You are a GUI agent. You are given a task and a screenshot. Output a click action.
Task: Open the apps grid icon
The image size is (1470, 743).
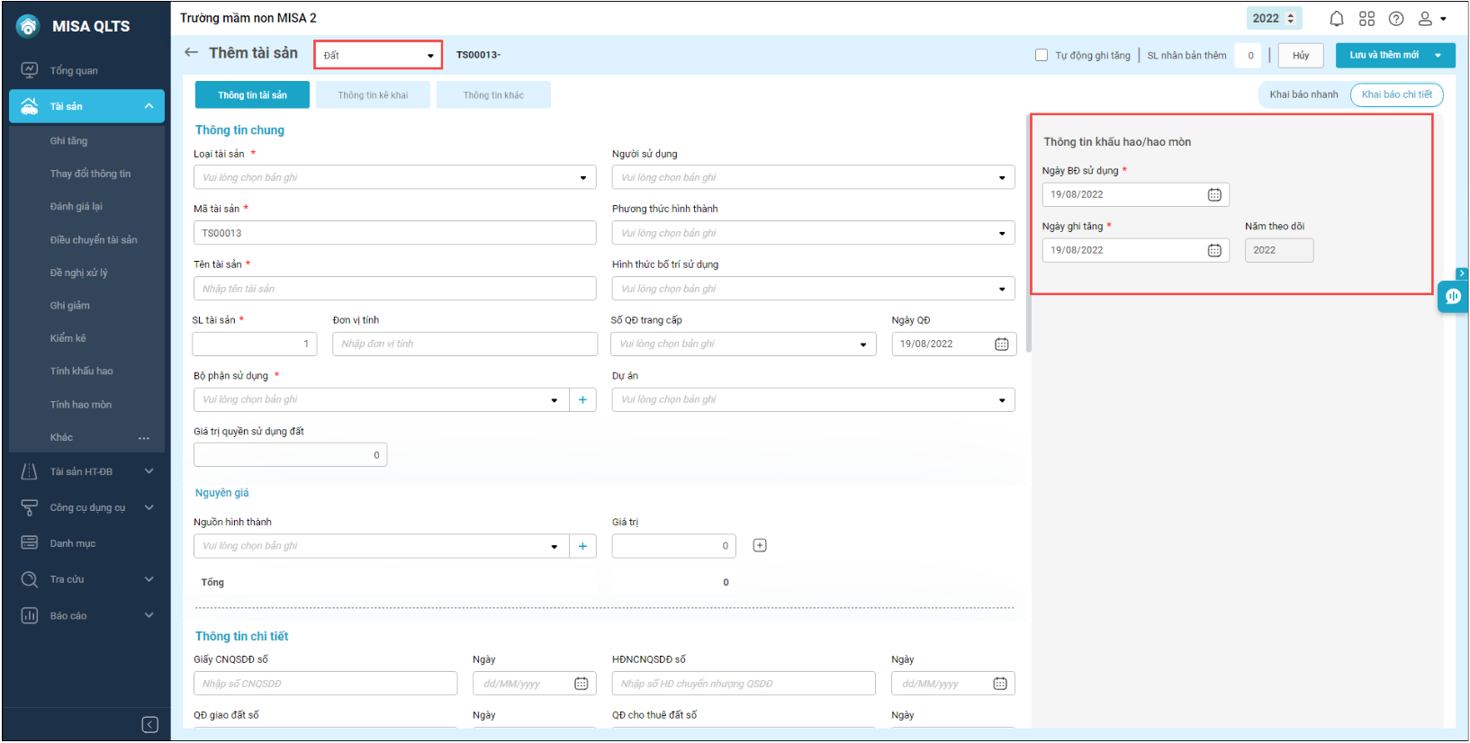tap(1366, 19)
